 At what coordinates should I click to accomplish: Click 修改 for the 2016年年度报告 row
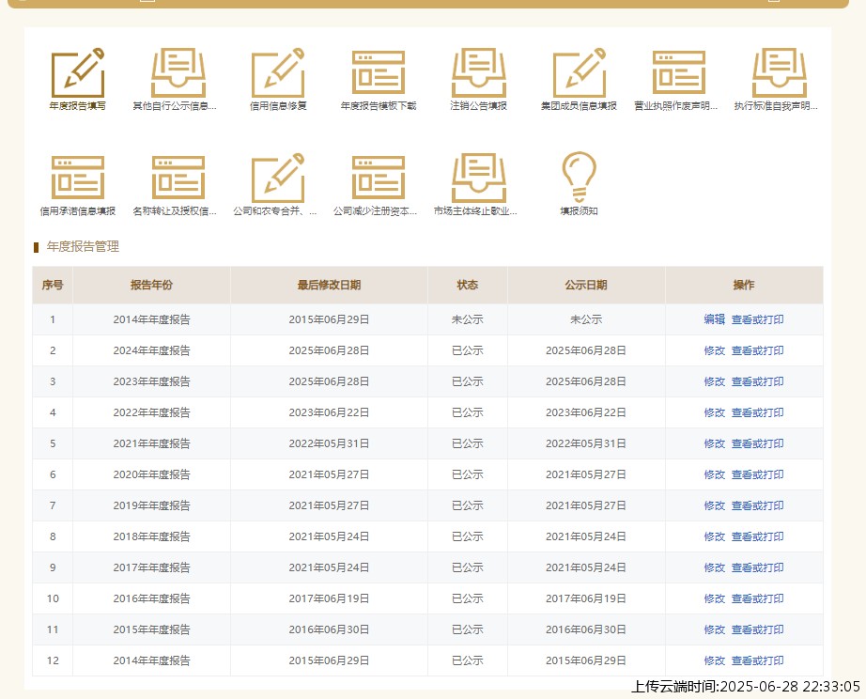[x=714, y=598]
